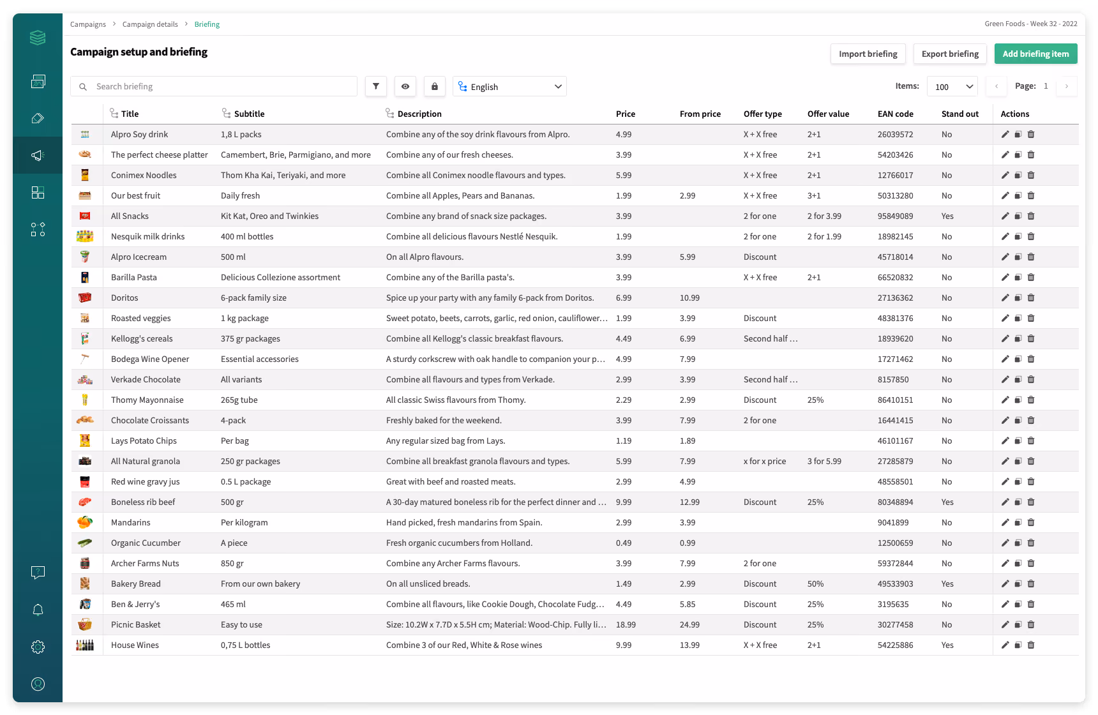Open the presentation screen icon in sidebar
Screen dimensions: 1098x715
coord(38,81)
